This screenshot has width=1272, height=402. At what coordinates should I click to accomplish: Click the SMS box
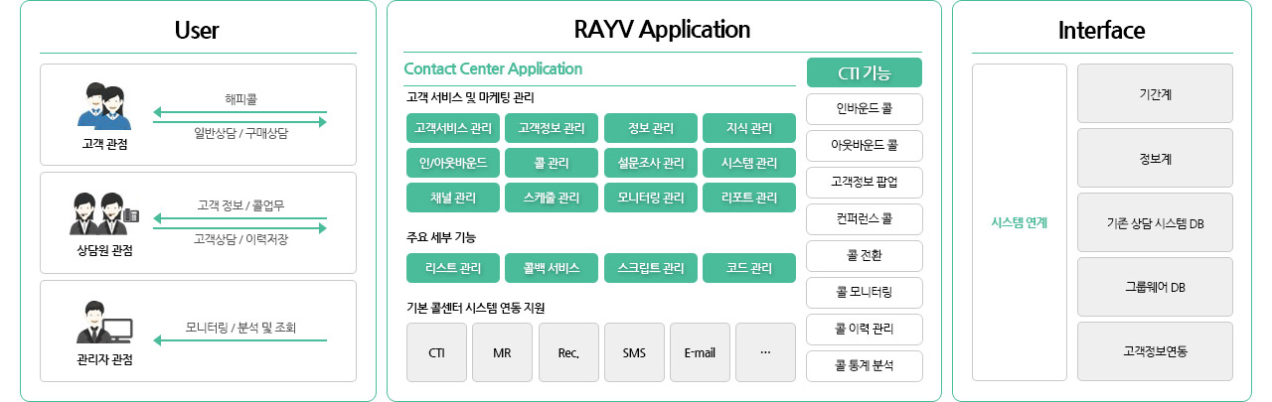click(634, 352)
